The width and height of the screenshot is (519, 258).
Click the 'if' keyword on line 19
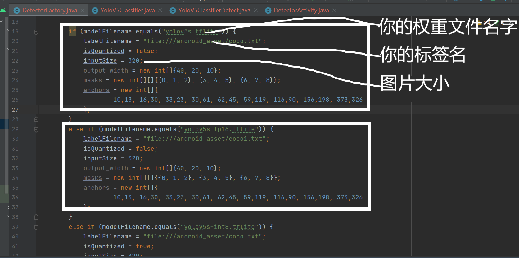[x=72, y=31]
